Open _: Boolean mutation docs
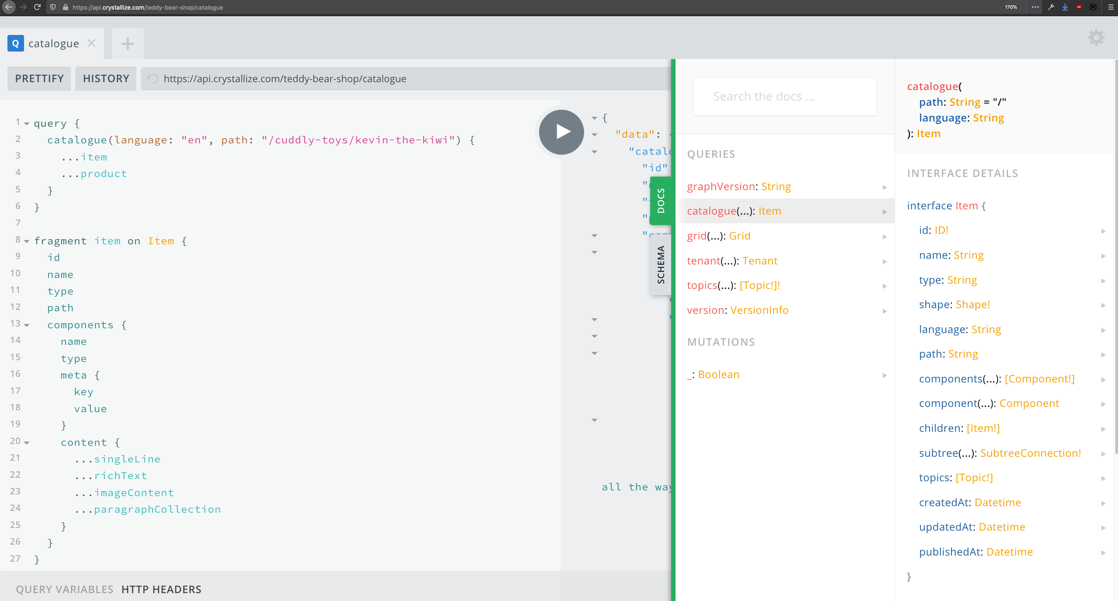 785,375
